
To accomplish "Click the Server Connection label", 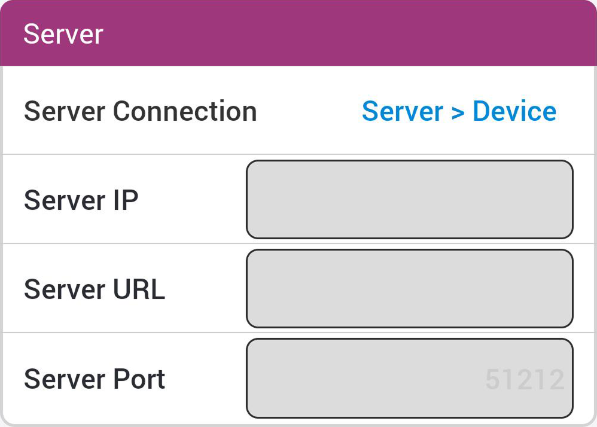I will [x=140, y=111].
